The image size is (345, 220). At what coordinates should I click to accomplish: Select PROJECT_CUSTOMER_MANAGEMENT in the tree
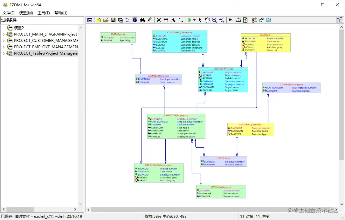point(46,41)
